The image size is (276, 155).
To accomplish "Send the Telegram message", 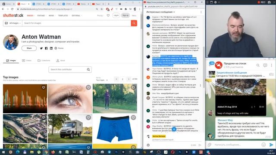I will click(x=271, y=145).
